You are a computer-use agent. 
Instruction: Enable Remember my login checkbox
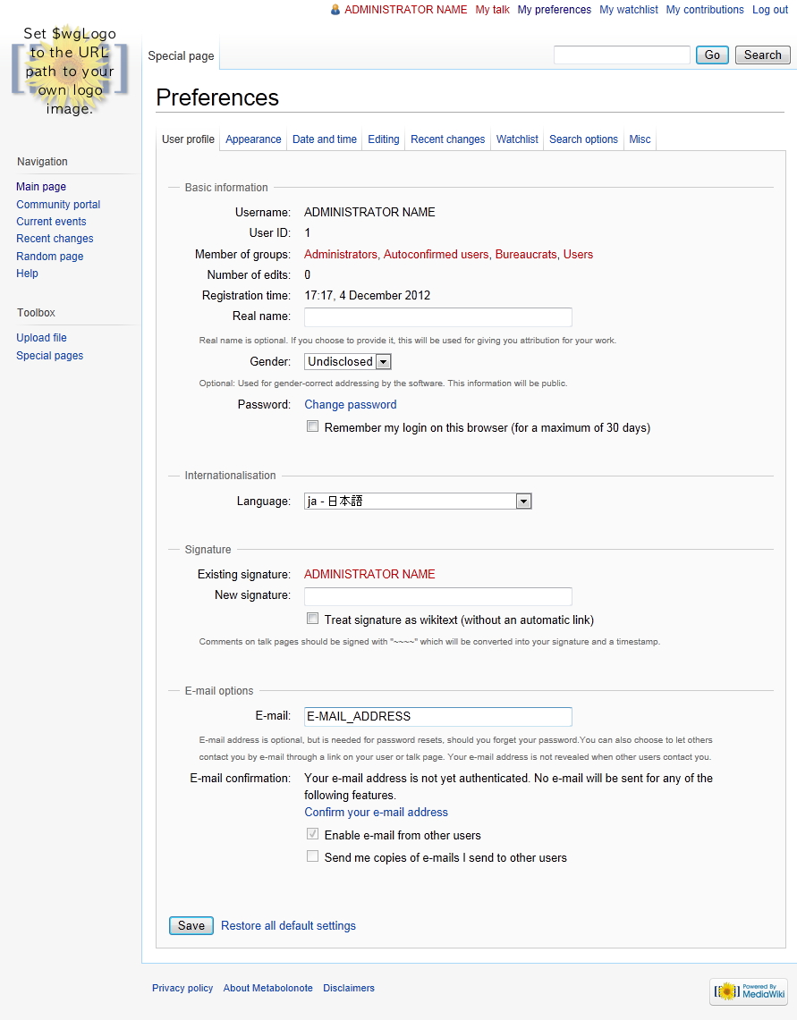pos(312,427)
